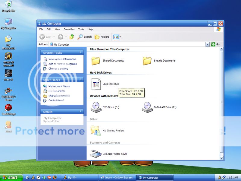This screenshot has height=181, width=241.
Task: Open the Local Disk (C:) drive
Action: point(96,84)
